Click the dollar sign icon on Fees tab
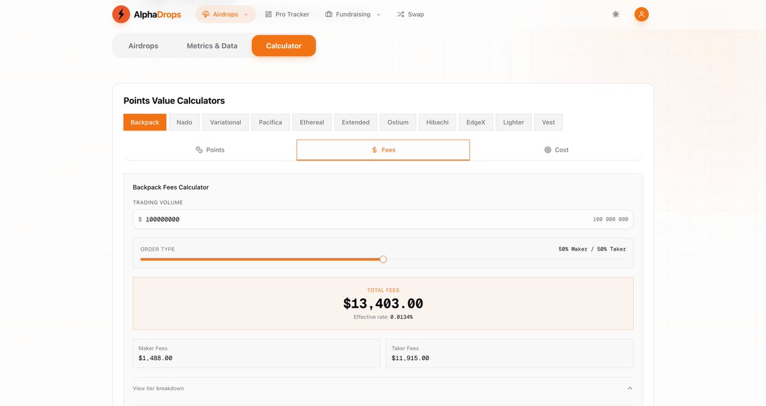766x406 pixels. (375, 150)
